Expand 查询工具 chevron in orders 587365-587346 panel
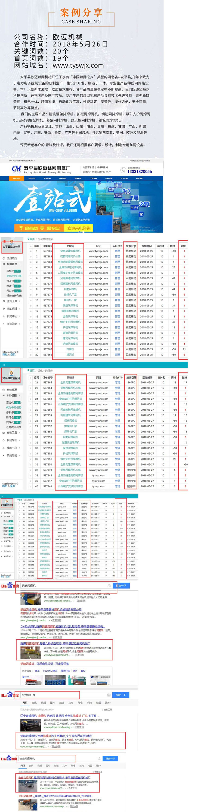Viewport: 204px width, 812px height. tap(20, 433)
